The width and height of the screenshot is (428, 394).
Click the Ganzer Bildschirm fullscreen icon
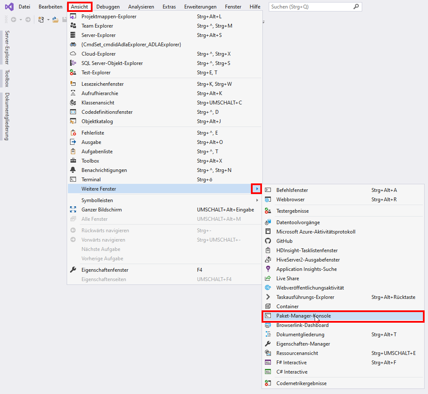pyautogui.click(x=73, y=210)
